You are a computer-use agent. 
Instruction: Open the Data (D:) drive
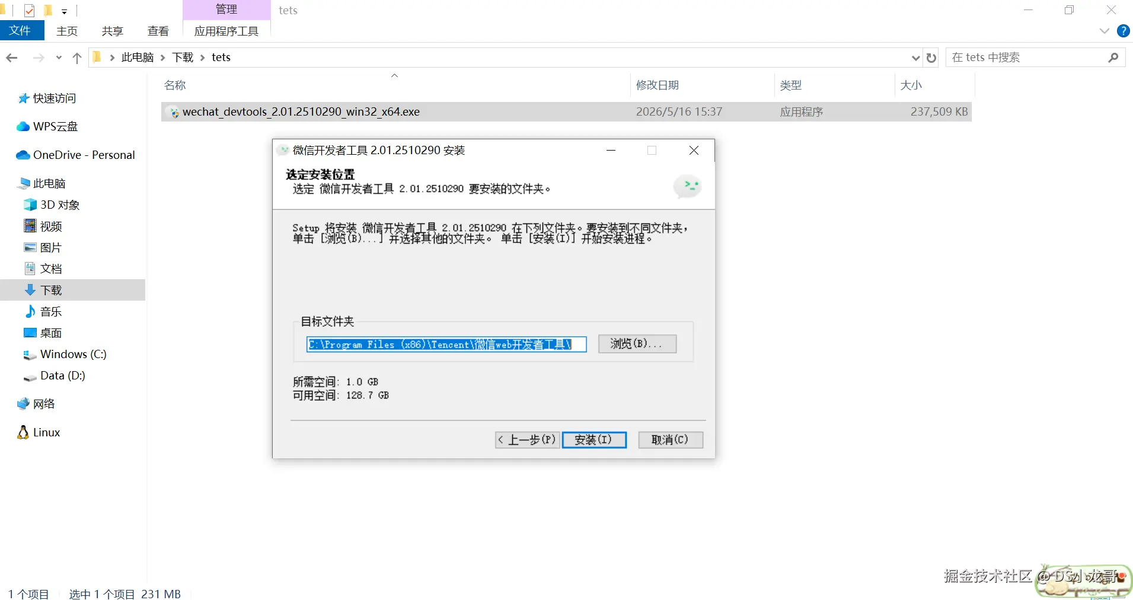coord(54,376)
